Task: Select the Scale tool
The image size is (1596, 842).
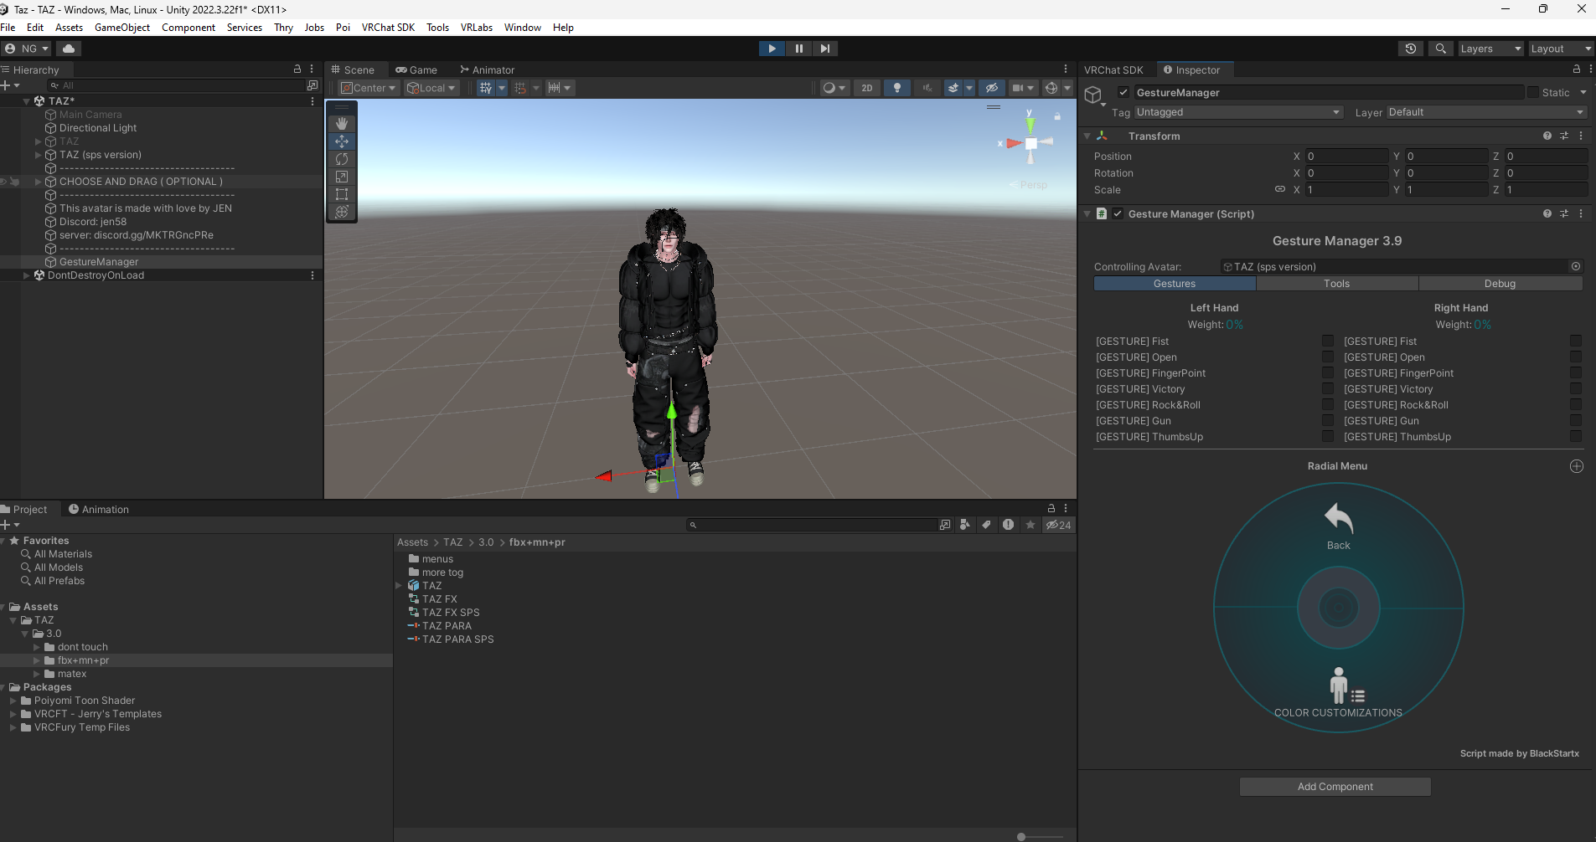Action: [342, 176]
